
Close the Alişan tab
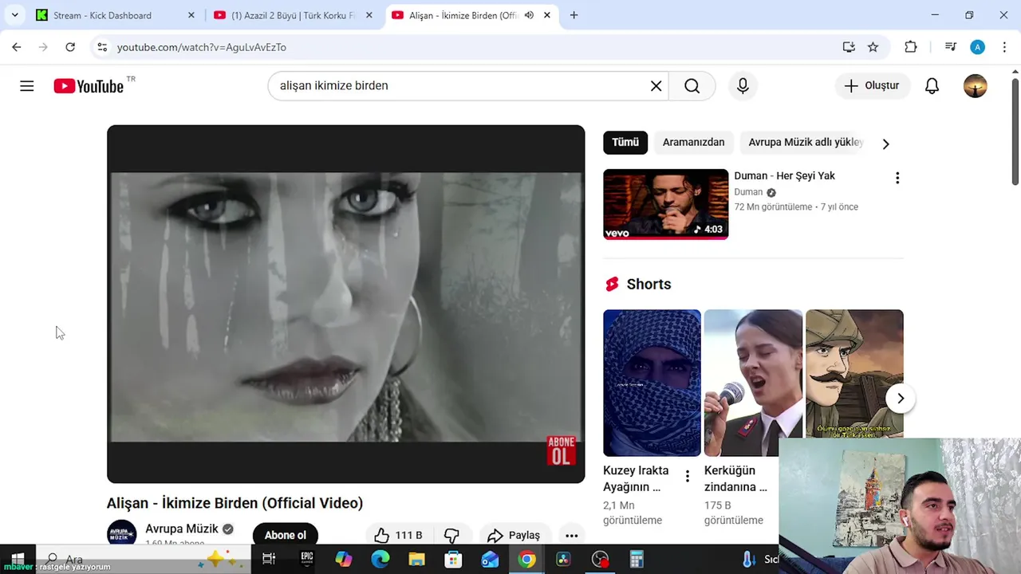point(547,15)
